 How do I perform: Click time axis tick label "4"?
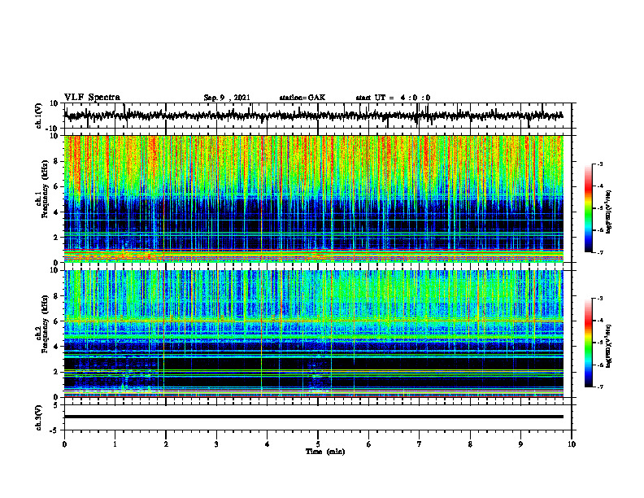(x=268, y=444)
